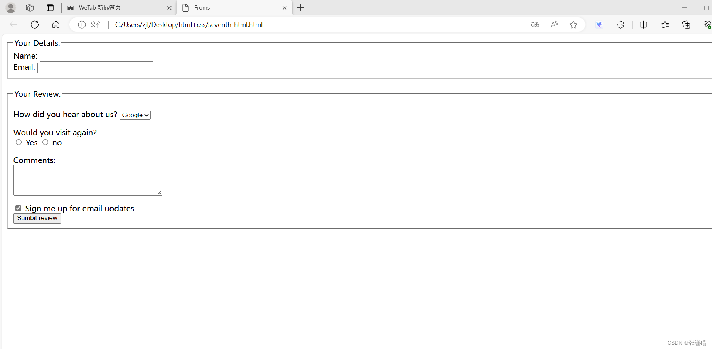Click the Name text field

[96, 57]
